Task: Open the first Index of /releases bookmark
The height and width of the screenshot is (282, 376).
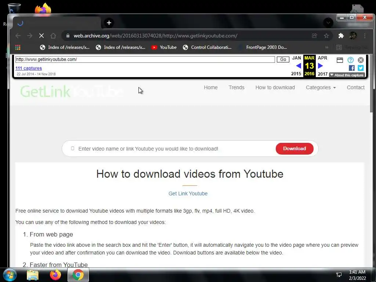Action: (65, 47)
